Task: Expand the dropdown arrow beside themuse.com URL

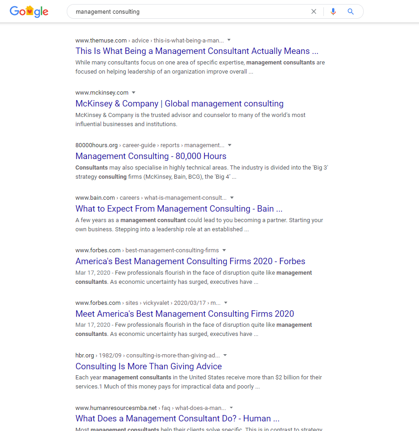Action: coord(229,40)
